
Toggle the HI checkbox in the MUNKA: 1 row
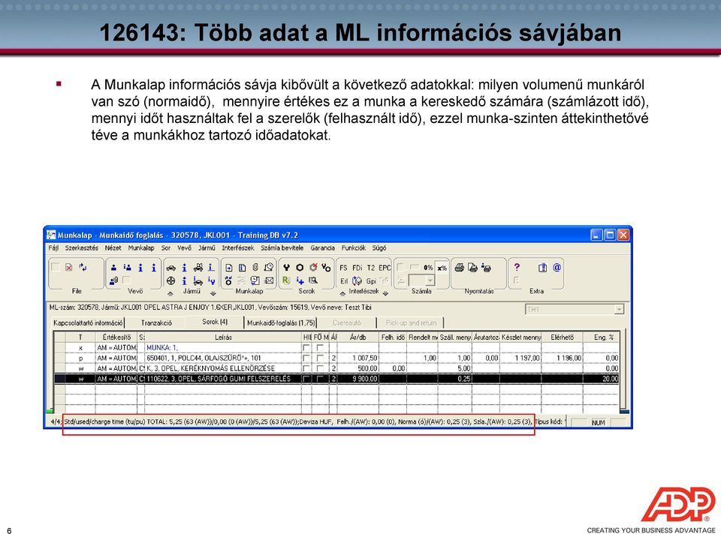306,347
